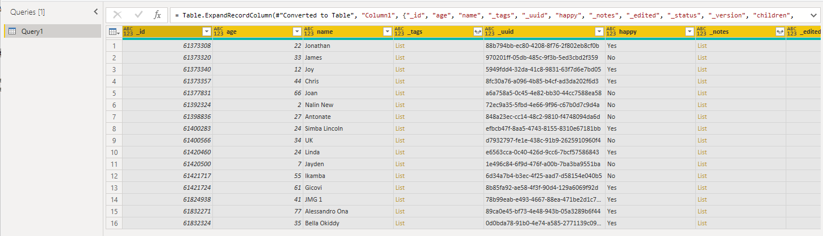Select the _uuid column header
823x236 pixels.
click(544, 32)
